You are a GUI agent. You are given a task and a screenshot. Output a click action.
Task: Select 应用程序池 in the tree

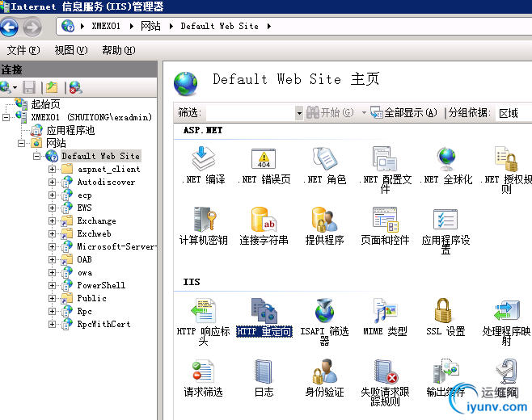(x=70, y=131)
